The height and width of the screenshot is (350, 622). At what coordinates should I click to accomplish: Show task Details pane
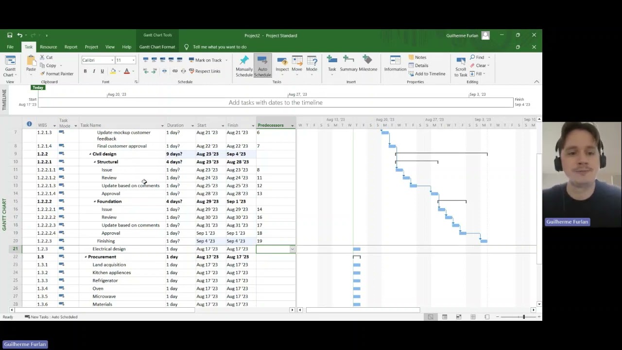(x=418, y=66)
